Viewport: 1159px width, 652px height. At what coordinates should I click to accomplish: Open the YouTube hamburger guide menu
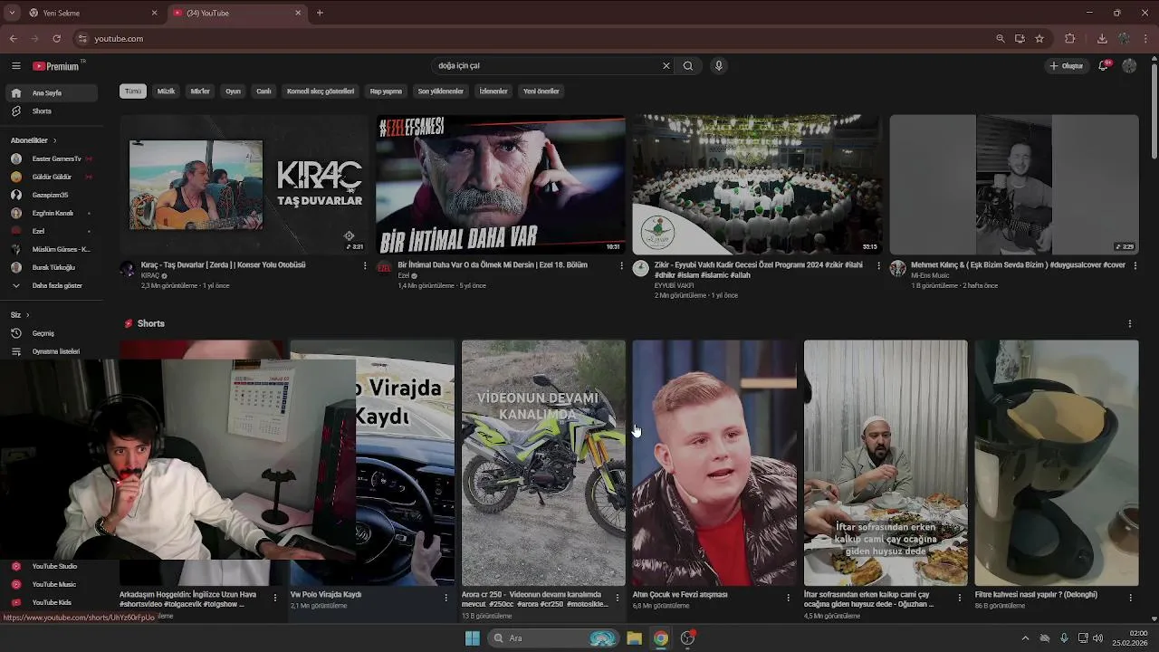15,66
